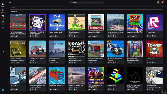The image size is (167, 94).
Task: Open the notifications bell
Action: (162, 2)
